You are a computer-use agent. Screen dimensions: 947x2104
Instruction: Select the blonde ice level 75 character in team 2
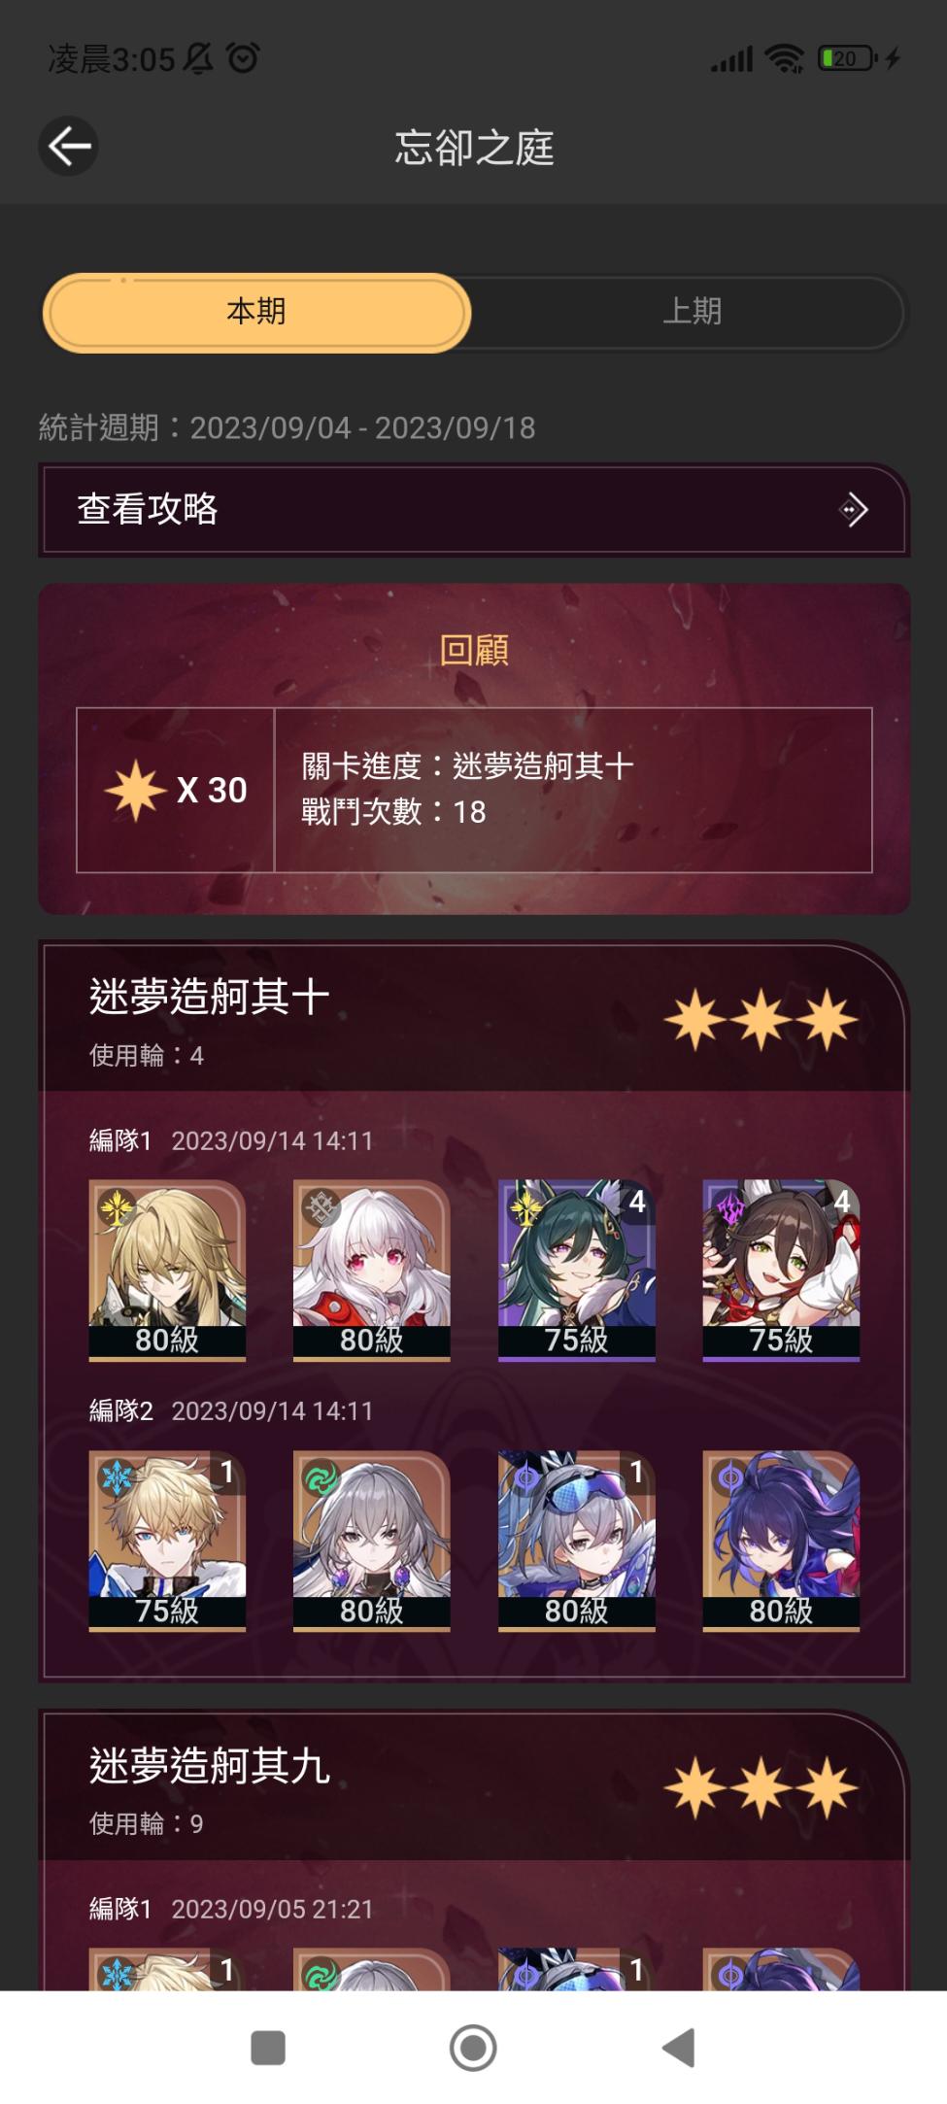pos(167,1541)
